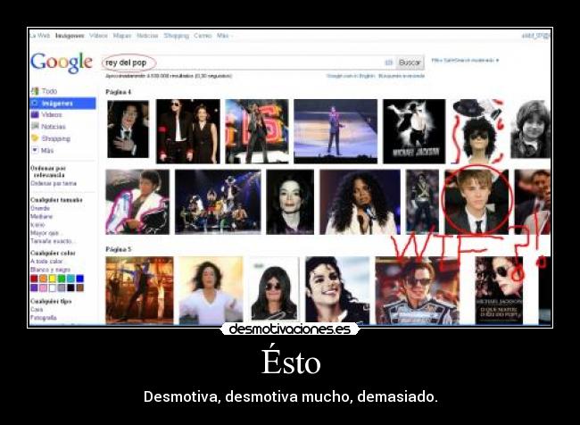Open the thumbnail of the couple dressed in black

(188, 131)
